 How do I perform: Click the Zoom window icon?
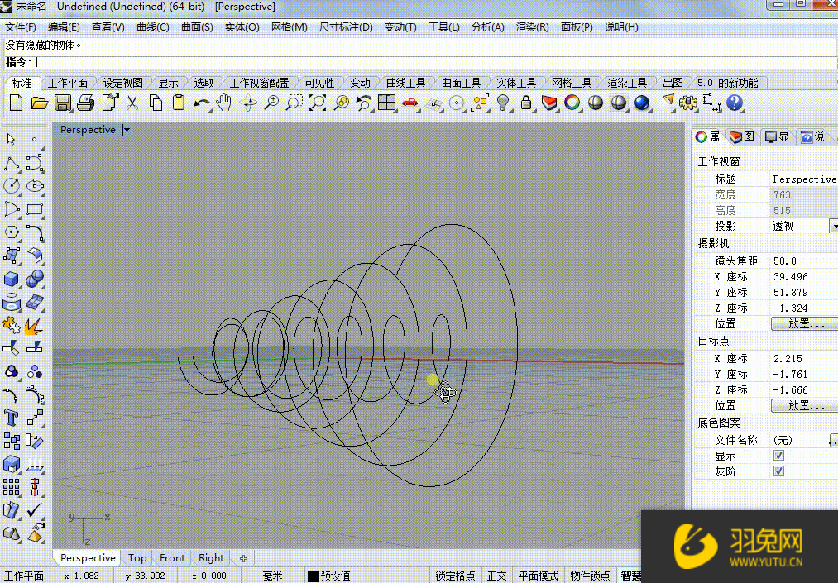click(x=294, y=103)
